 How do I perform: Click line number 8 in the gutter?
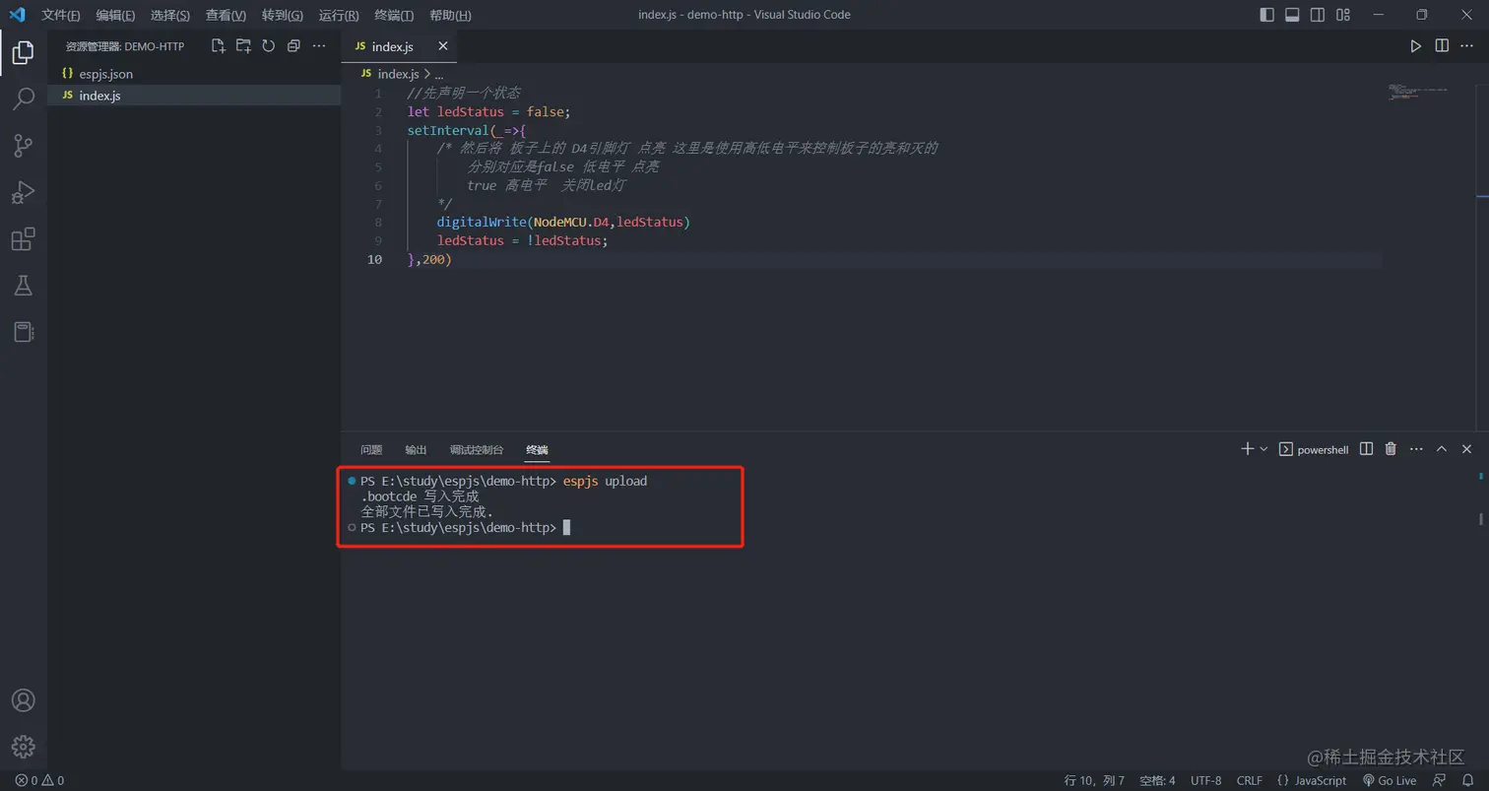378,223
